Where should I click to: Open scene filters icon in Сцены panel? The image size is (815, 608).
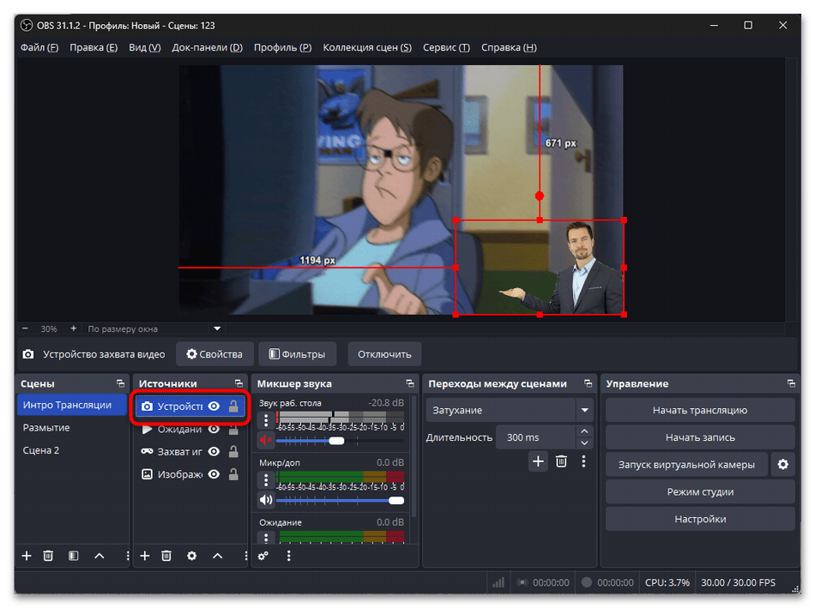tap(73, 556)
